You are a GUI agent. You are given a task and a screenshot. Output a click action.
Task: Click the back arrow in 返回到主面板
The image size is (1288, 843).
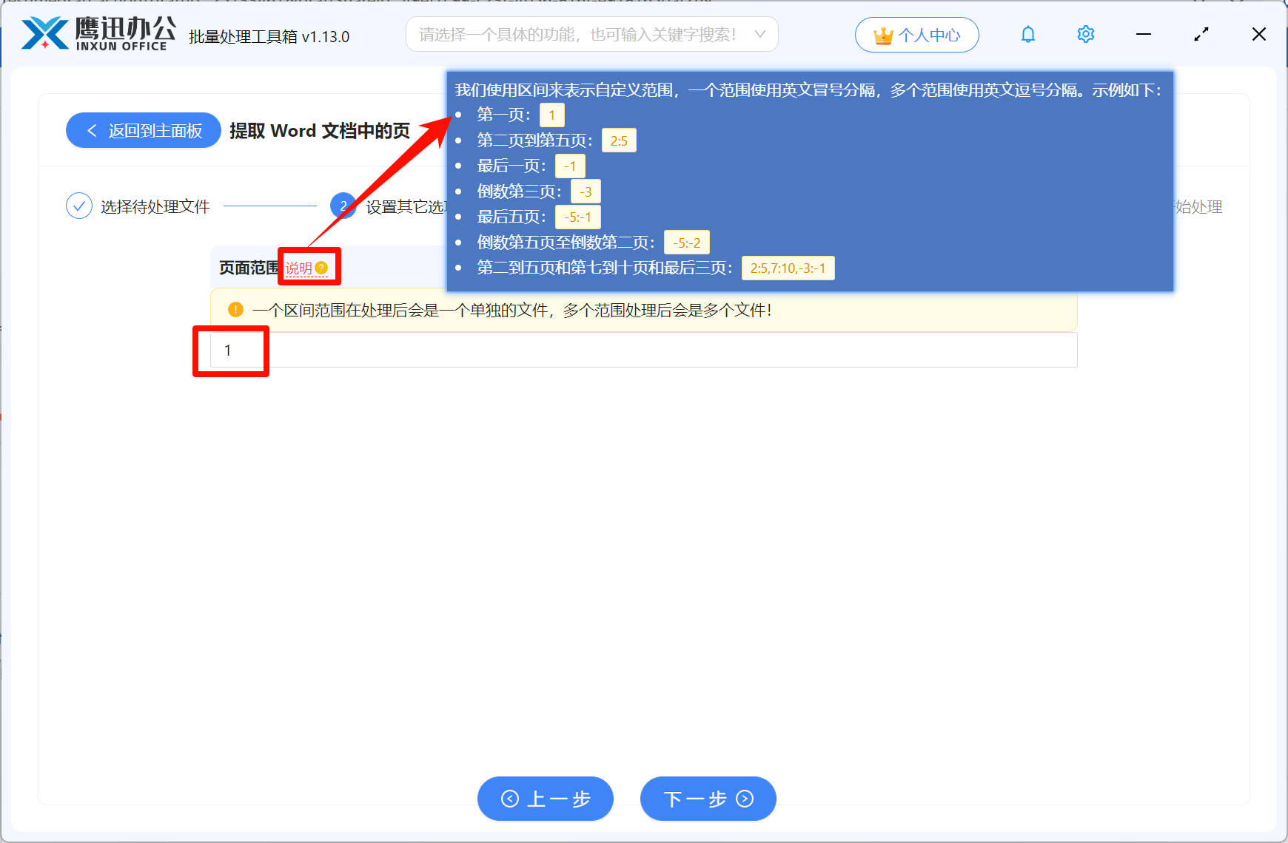pyautogui.click(x=92, y=130)
